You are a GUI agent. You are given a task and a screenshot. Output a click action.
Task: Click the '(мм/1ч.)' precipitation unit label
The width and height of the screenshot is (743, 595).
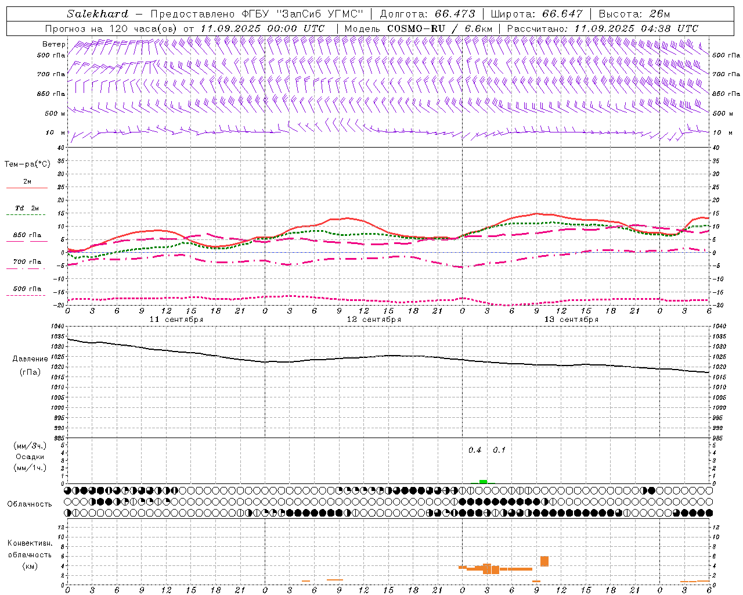[x=30, y=468]
